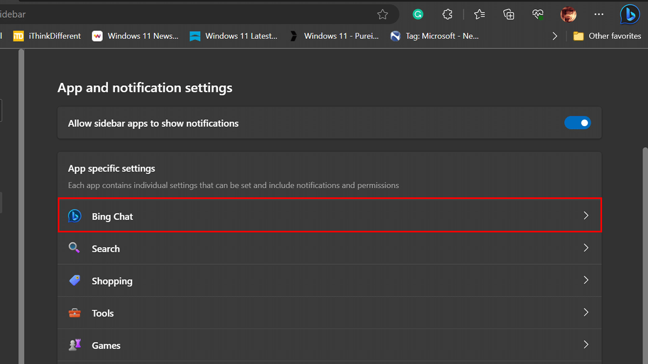The width and height of the screenshot is (648, 364).
Task: Disable sidebar apps notifications toggle
Action: (x=577, y=123)
